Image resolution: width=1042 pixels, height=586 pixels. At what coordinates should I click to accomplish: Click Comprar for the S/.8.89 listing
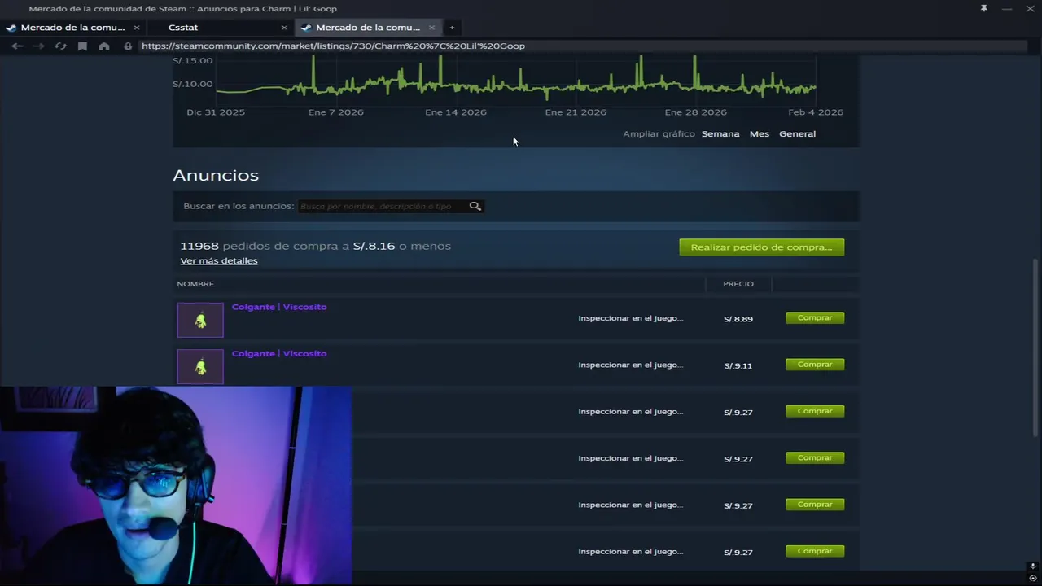[x=815, y=317]
